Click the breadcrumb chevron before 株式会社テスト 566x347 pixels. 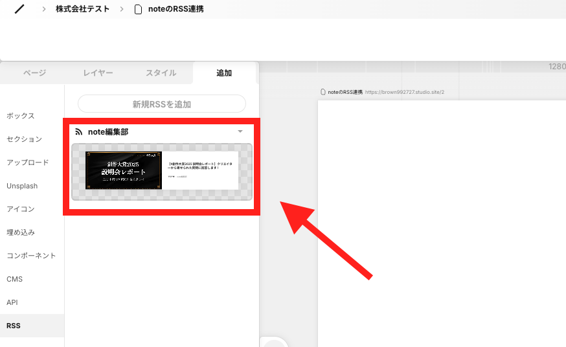[x=44, y=9]
